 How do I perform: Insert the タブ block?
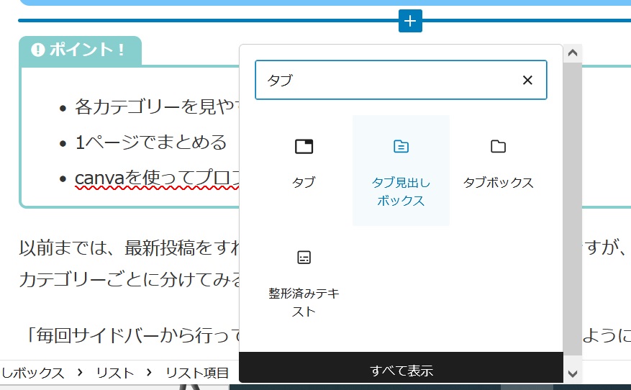point(304,163)
